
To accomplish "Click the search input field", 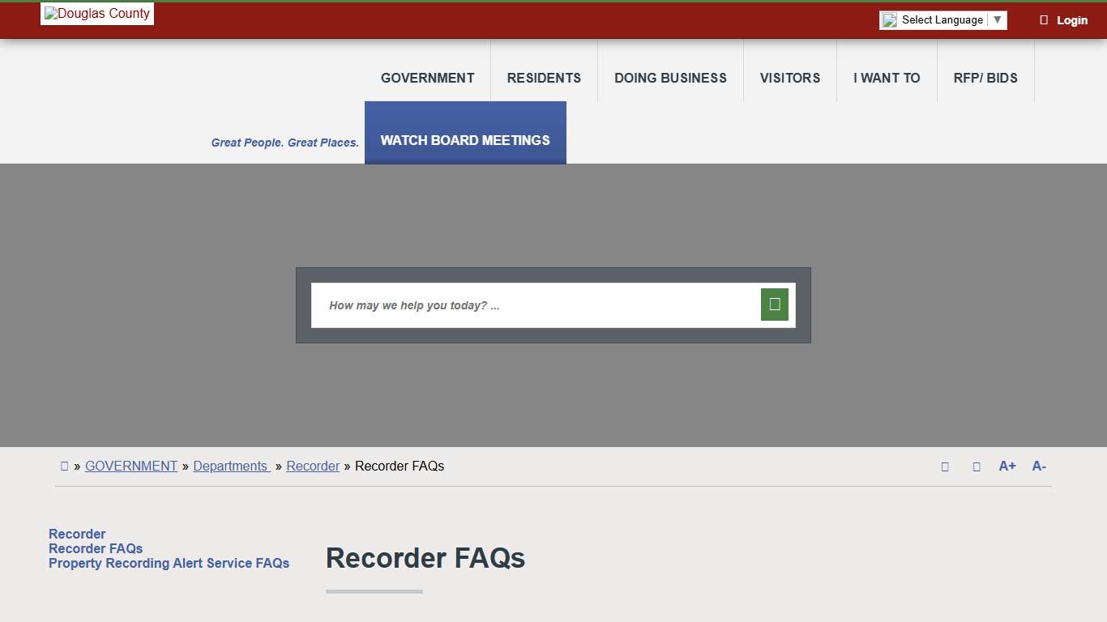I will (x=535, y=305).
